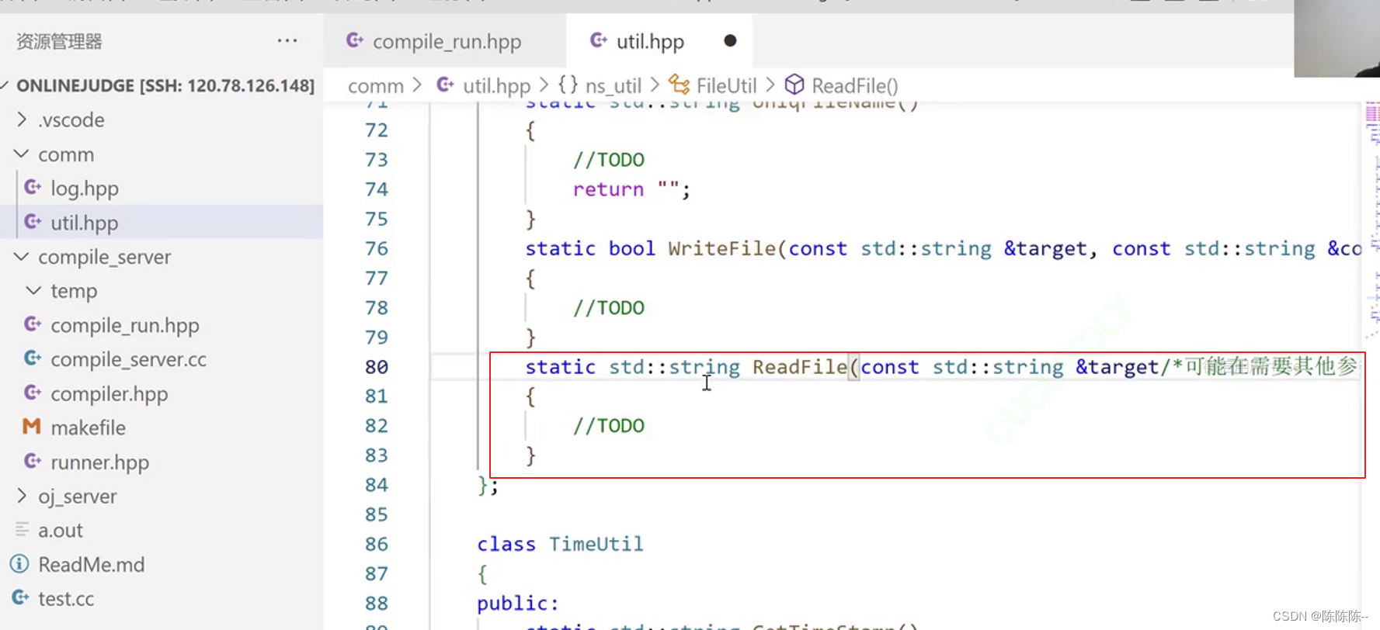This screenshot has width=1380, height=630.
Task: Click compiler.hpp C++ file icon
Action: (x=33, y=393)
